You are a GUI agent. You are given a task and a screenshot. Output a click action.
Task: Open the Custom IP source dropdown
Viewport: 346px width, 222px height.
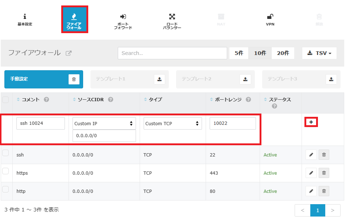pos(104,123)
